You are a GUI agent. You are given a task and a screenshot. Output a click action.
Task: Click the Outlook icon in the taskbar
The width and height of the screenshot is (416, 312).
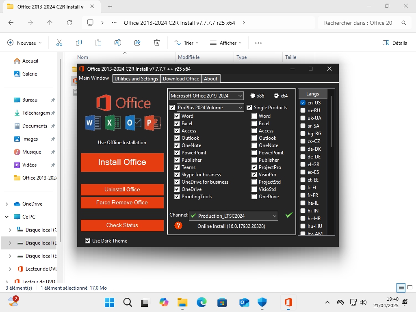point(244,302)
